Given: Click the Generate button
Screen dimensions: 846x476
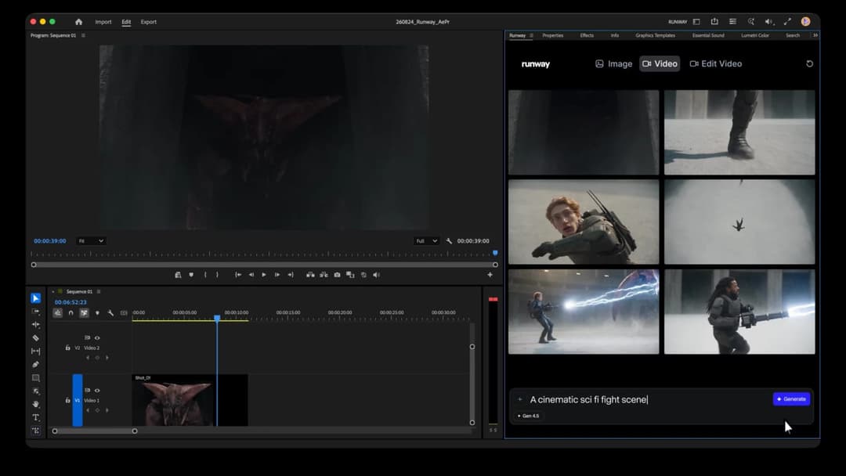Looking at the screenshot, I should (791, 399).
